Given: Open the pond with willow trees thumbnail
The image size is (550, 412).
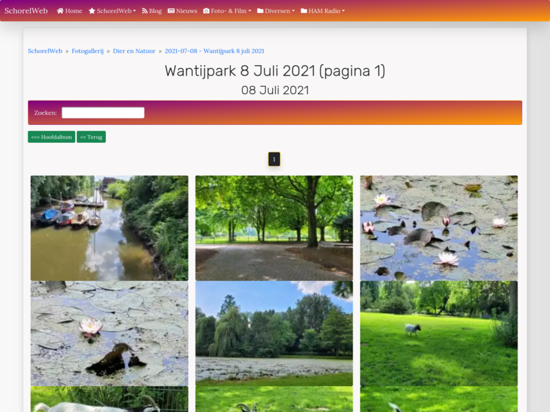Looking at the screenshot, I should pyautogui.click(x=274, y=334).
